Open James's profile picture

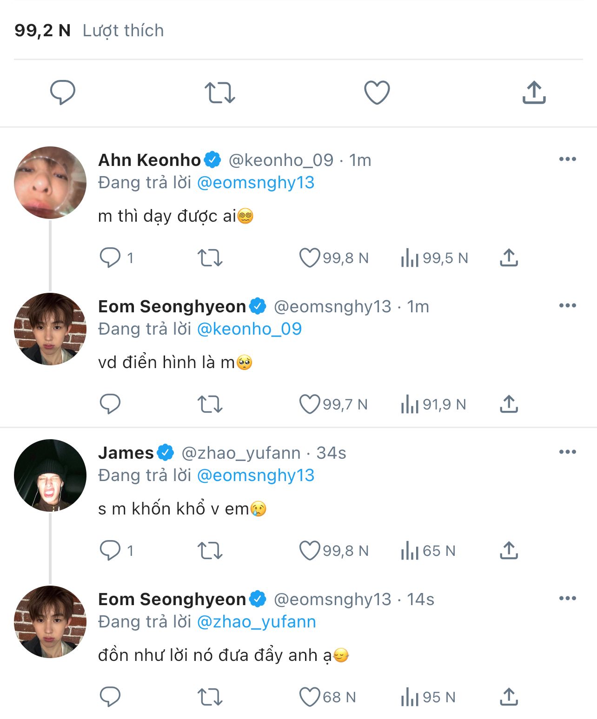tap(50, 475)
